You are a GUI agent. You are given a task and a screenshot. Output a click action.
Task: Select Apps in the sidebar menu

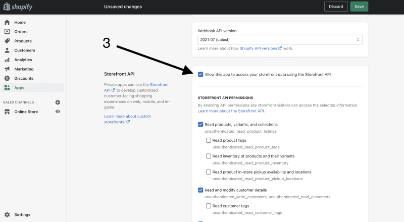[32, 88]
